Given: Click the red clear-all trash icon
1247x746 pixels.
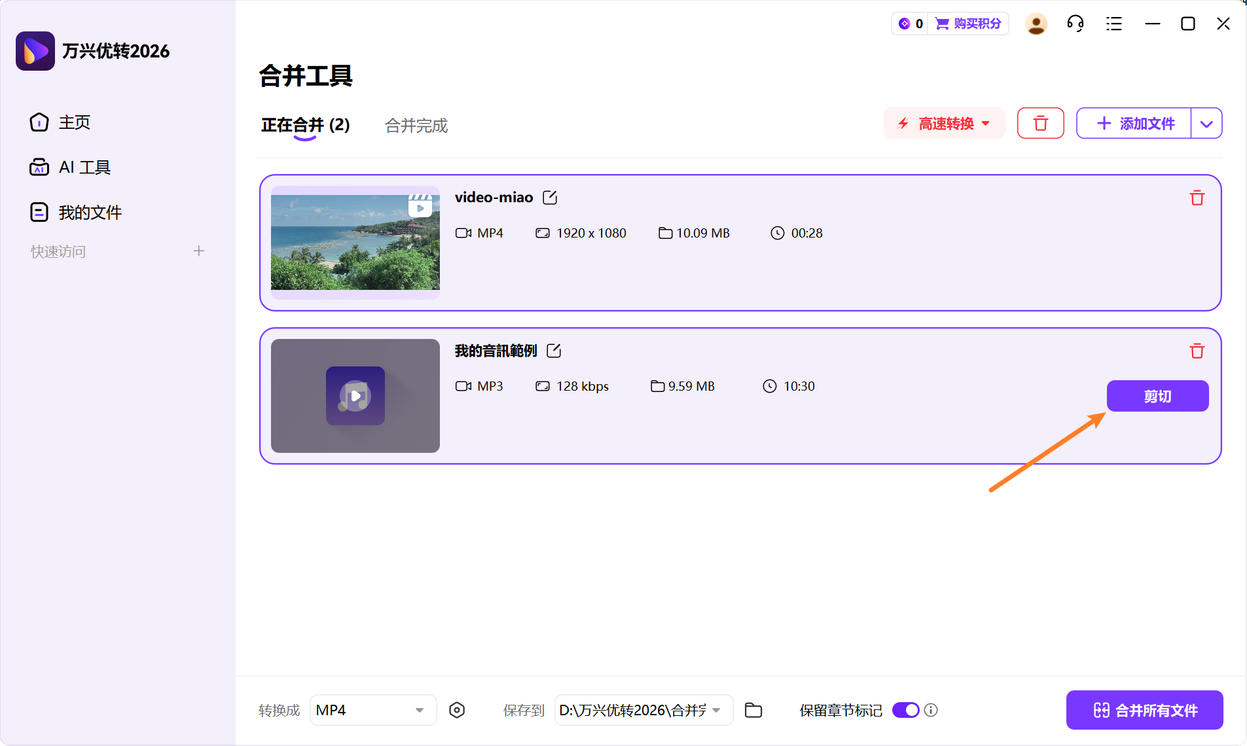Looking at the screenshot, I should (x=1040, y=123).
